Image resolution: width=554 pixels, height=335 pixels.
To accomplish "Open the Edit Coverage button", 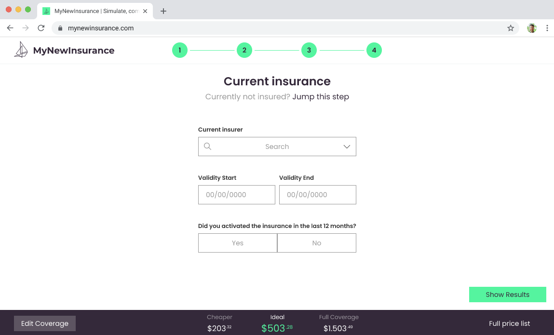I will tap(45, 323).
